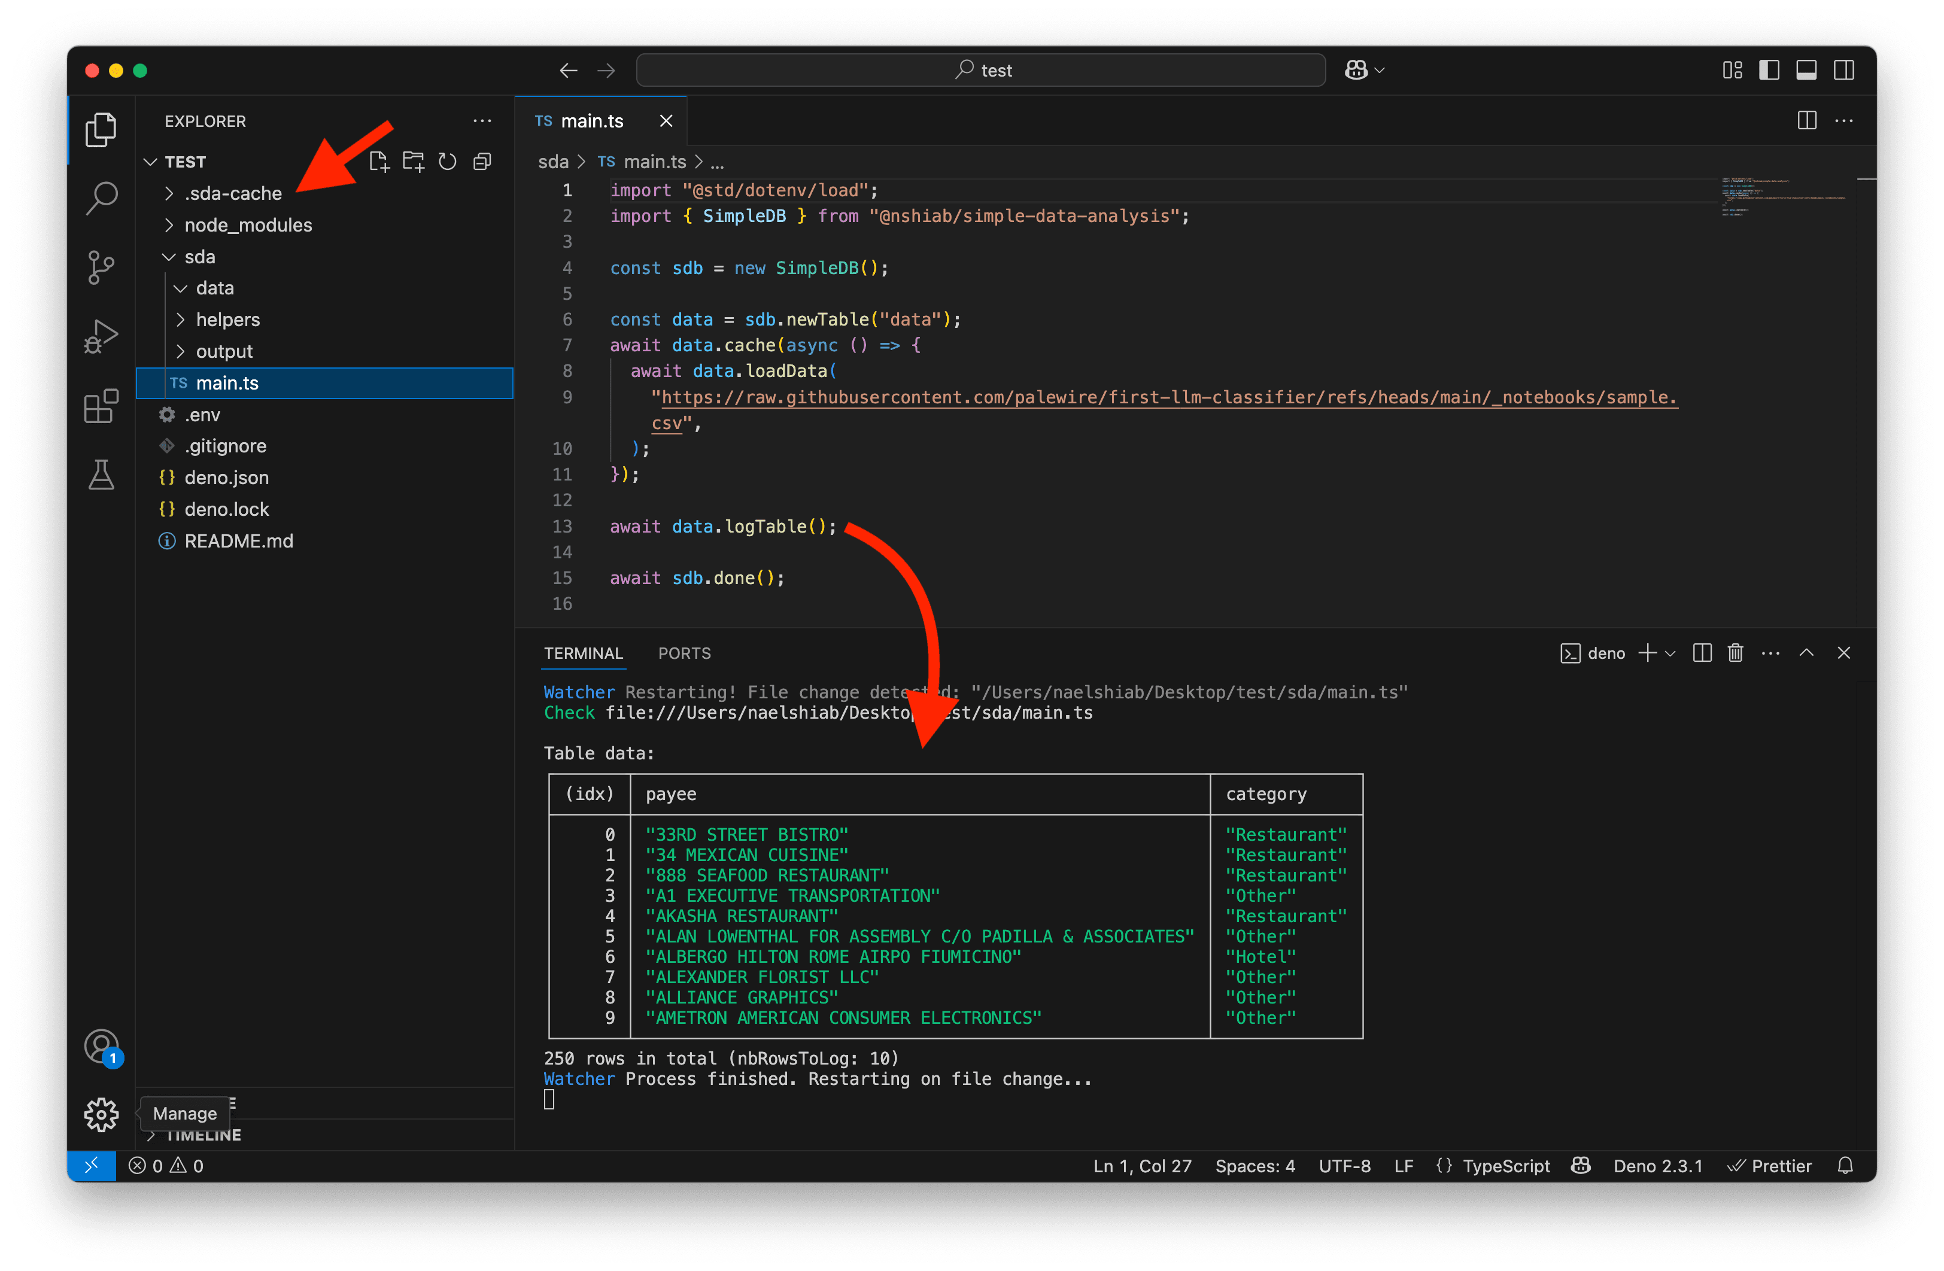Split the terminal panel
The image size is (1944, 1271).
[x=1702, y=653]
